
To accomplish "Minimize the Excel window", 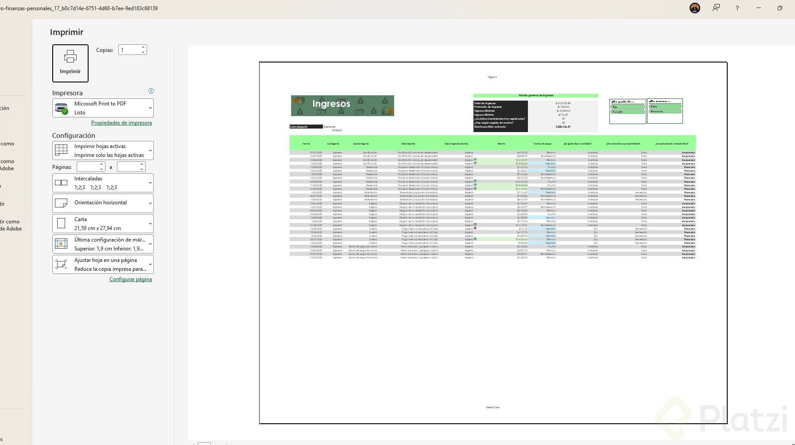I will 759,8.
